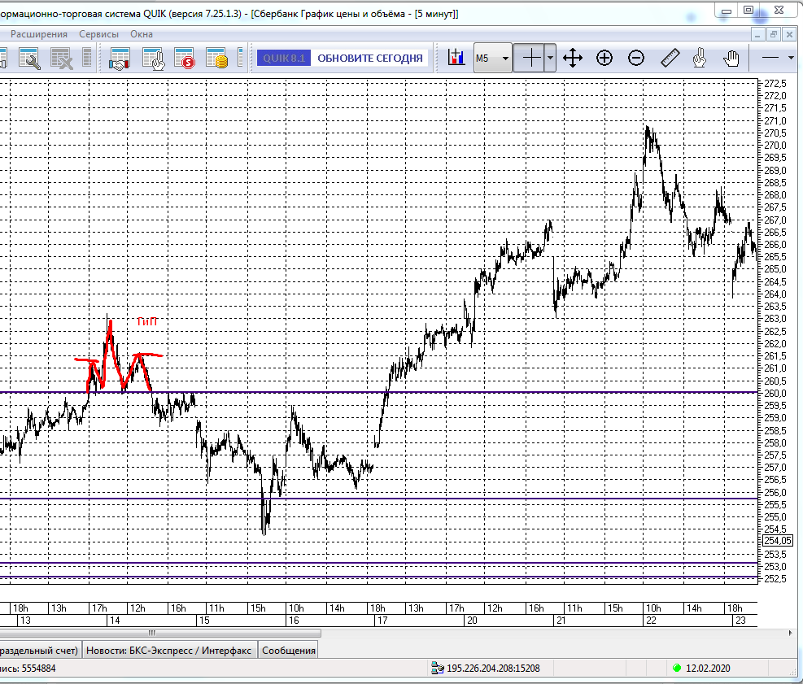This screenshot has width=803, height=684.
Task: Click the 12.02.2020 date in status bar
Action: click(x=708, y=668)
